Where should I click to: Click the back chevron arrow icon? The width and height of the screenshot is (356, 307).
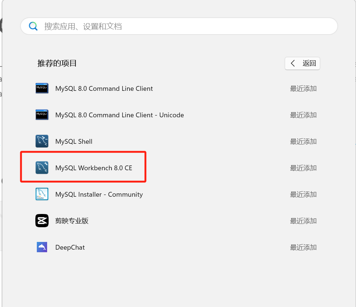[x=293, y=63]
